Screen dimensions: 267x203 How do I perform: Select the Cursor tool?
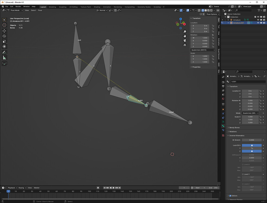pos(4,25)
